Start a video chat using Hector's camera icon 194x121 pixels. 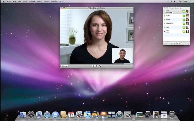coord(184,16)
